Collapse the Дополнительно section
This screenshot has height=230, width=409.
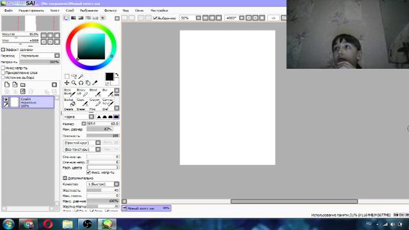pos(65,178)
